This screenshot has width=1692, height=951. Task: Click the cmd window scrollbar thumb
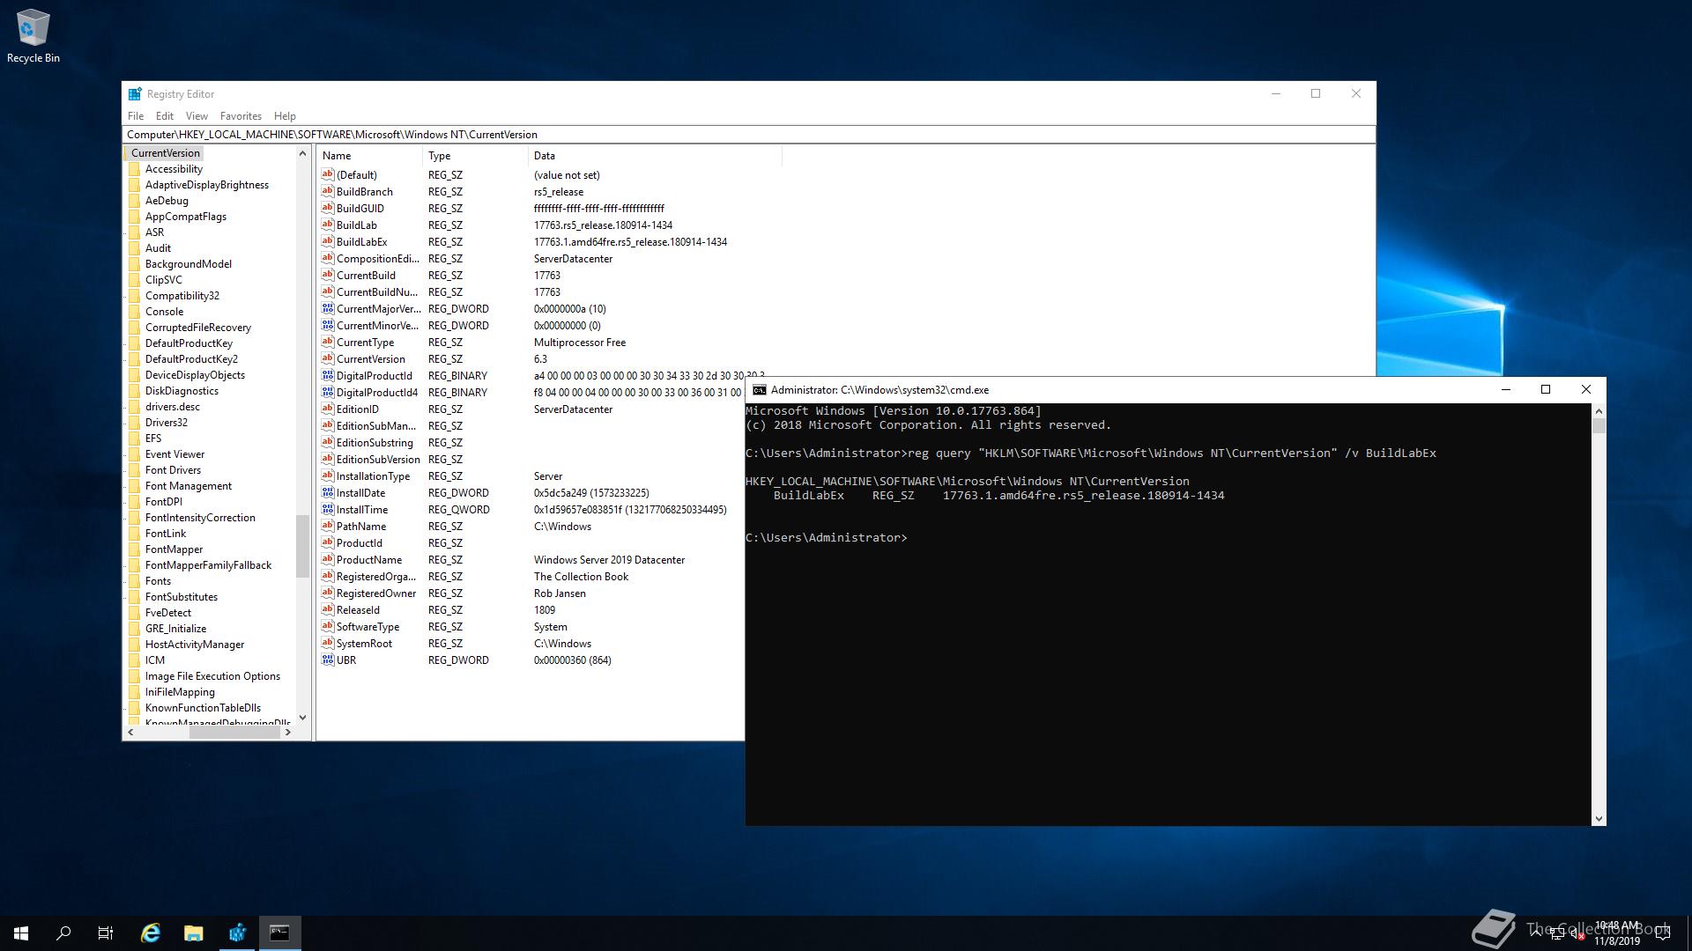coord(1599,425)
